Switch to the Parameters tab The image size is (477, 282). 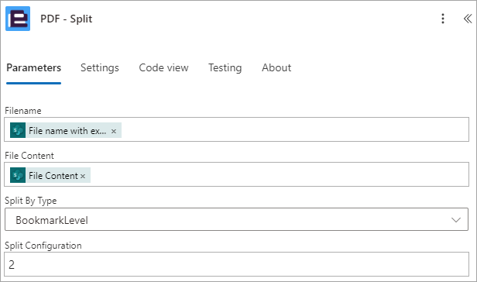[34, 67]
